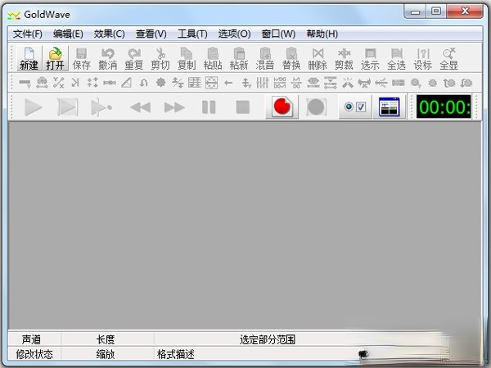This screenshot has height=368, width=491.
Task: Click the 新建 (New) toolbar button
Action: (29, 59)
